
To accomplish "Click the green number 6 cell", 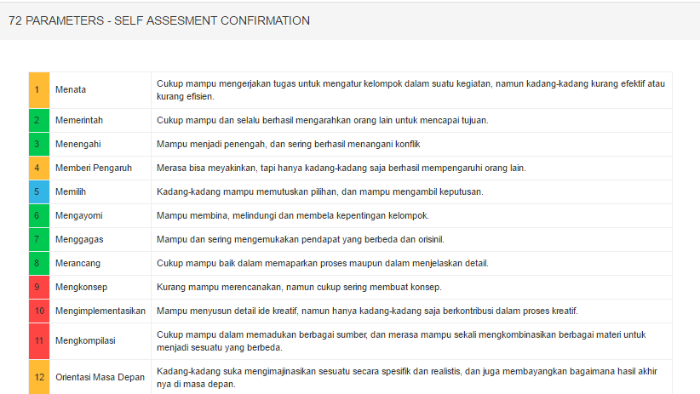I will click(x=39, y=216).
